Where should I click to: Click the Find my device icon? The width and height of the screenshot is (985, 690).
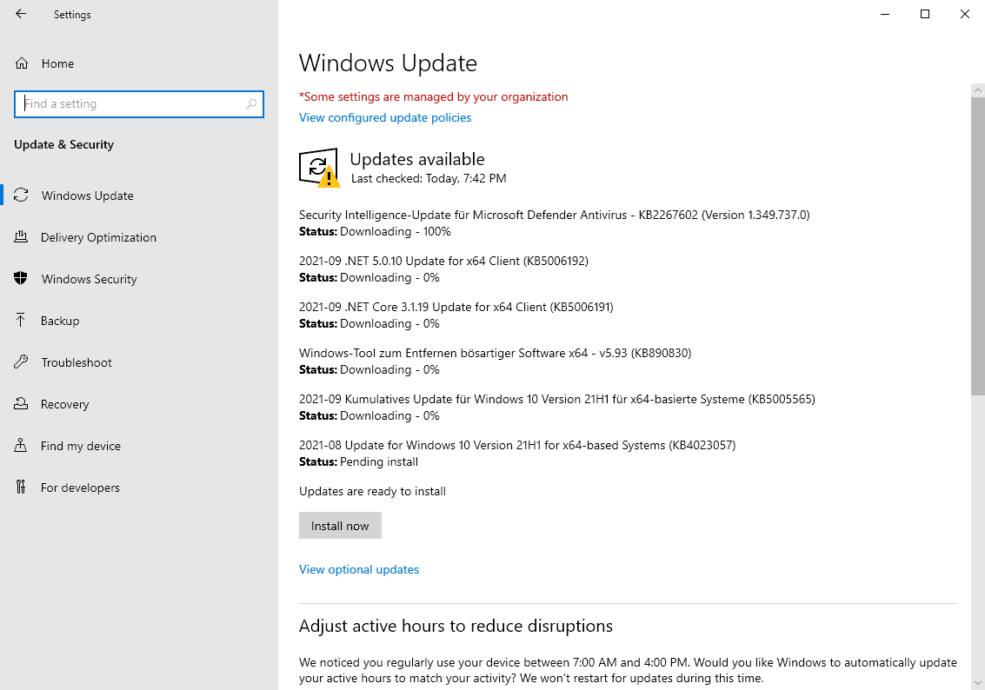[x=21, y=445]
